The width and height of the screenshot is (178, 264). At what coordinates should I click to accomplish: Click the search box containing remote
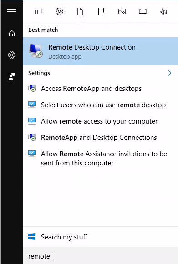pyautogui.click(x=101, y=256)
